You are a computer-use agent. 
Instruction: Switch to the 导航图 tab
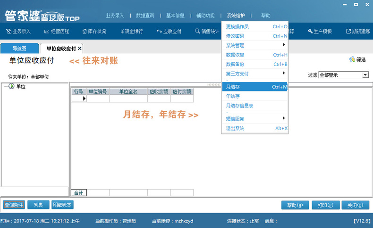click(19, 49)
